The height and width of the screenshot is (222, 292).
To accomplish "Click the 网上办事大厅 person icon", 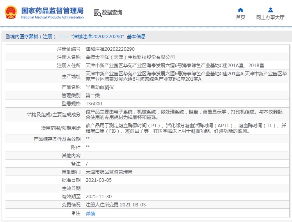I will [271, 10].
